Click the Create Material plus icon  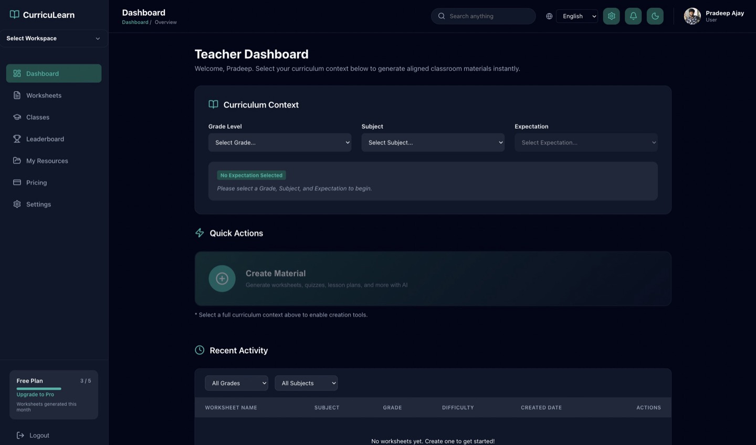click(x=222, y=278)
